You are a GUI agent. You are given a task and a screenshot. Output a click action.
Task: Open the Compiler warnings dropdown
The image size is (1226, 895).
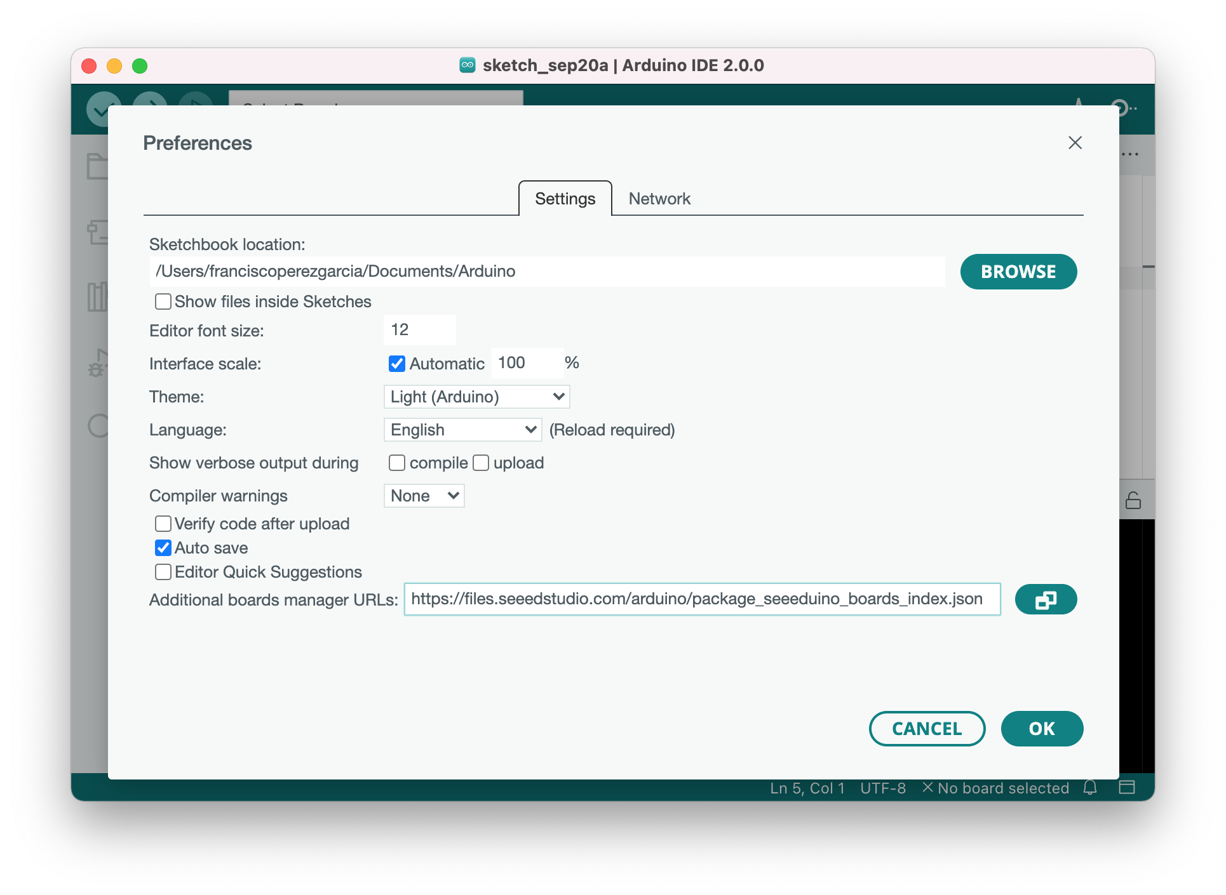[x=424, y=496]
